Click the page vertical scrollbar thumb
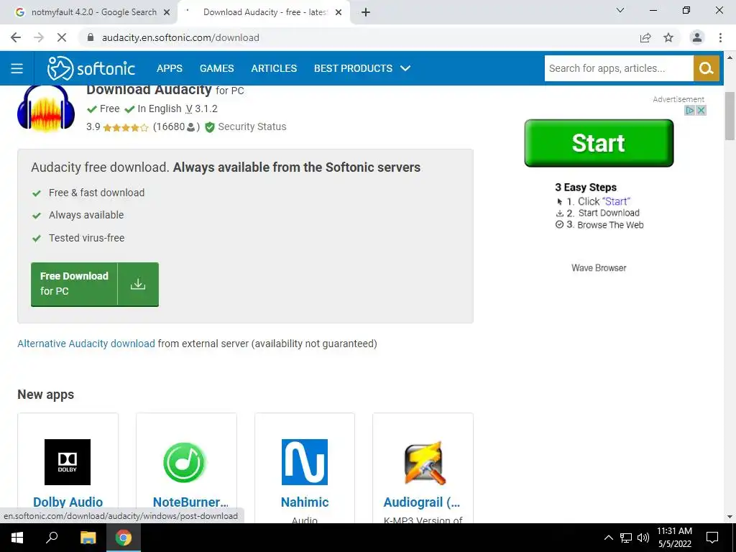The image size is (736, 552). pyautogui.click(x=730, y=116)
